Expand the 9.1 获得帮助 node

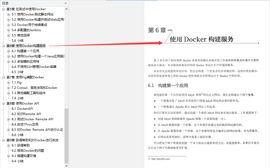tap(8, 145)
